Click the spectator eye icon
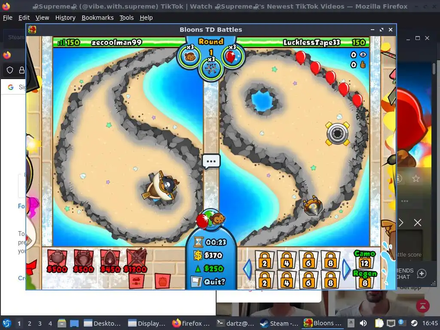The width and height of the screenshot is (440, 330). click(363, 55)
